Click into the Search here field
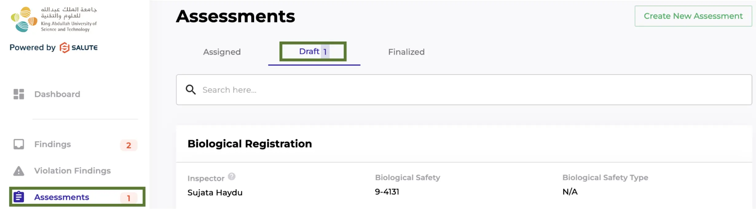This screenshot has height=209, width=756. (461, 90)
